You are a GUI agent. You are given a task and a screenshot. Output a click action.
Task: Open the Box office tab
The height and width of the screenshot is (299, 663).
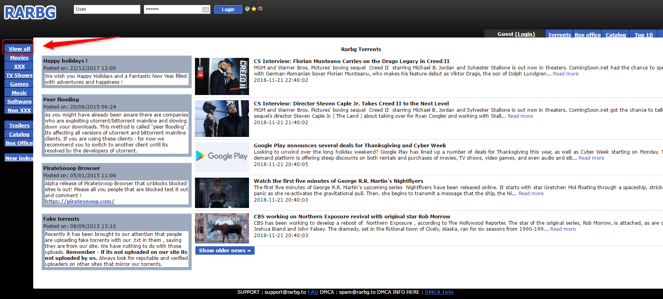point(587,35)
